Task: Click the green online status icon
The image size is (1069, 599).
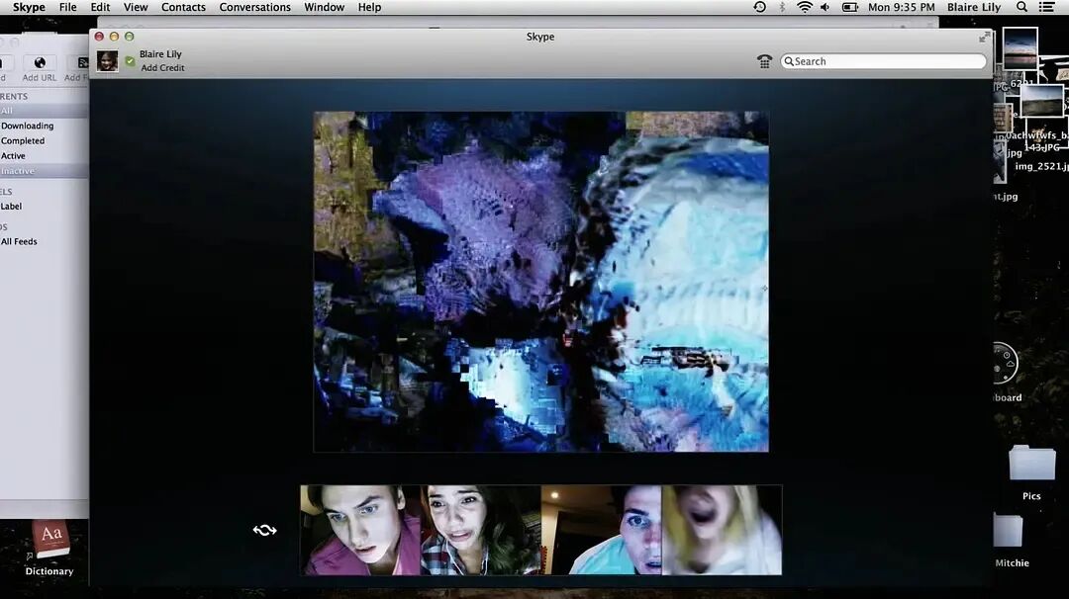Action: coord(130,61)
